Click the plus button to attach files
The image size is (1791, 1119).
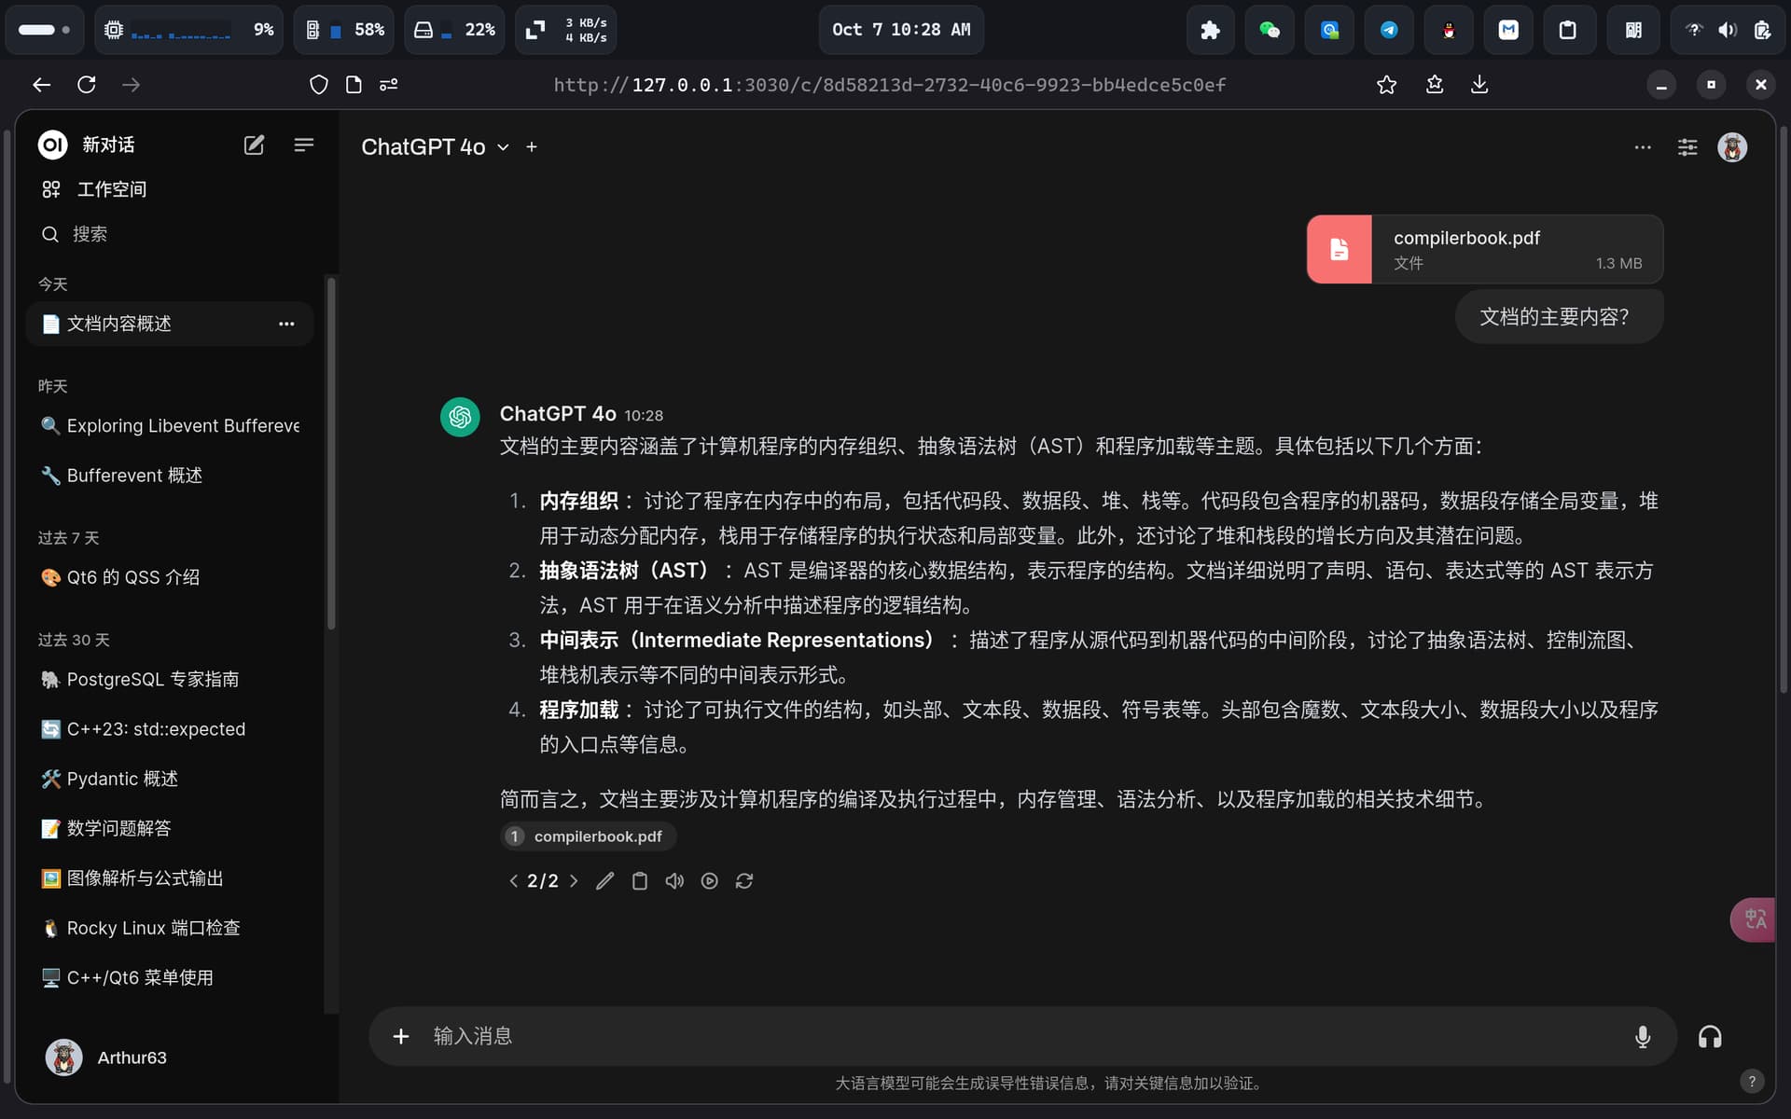pos(401,1036)
